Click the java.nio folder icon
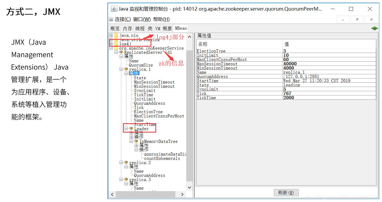 point(116,35)
